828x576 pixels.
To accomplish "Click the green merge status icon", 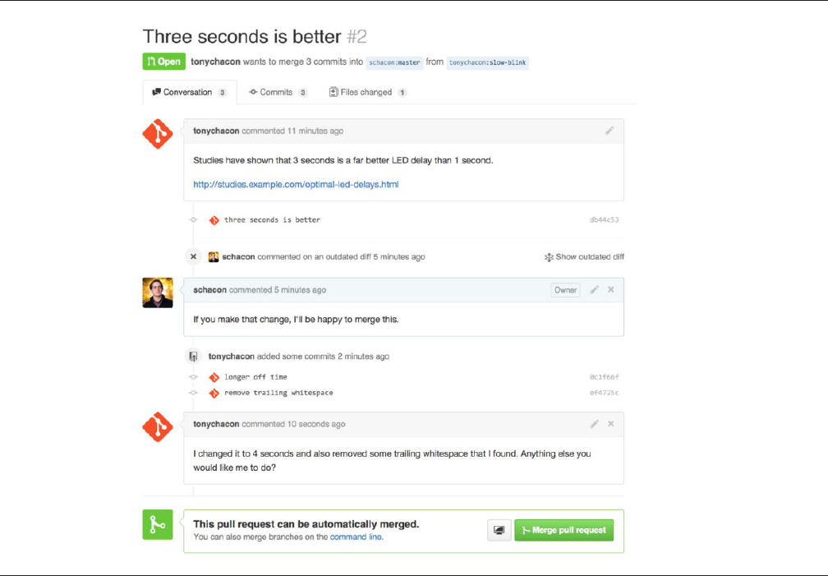I will [x=158, y=524].
